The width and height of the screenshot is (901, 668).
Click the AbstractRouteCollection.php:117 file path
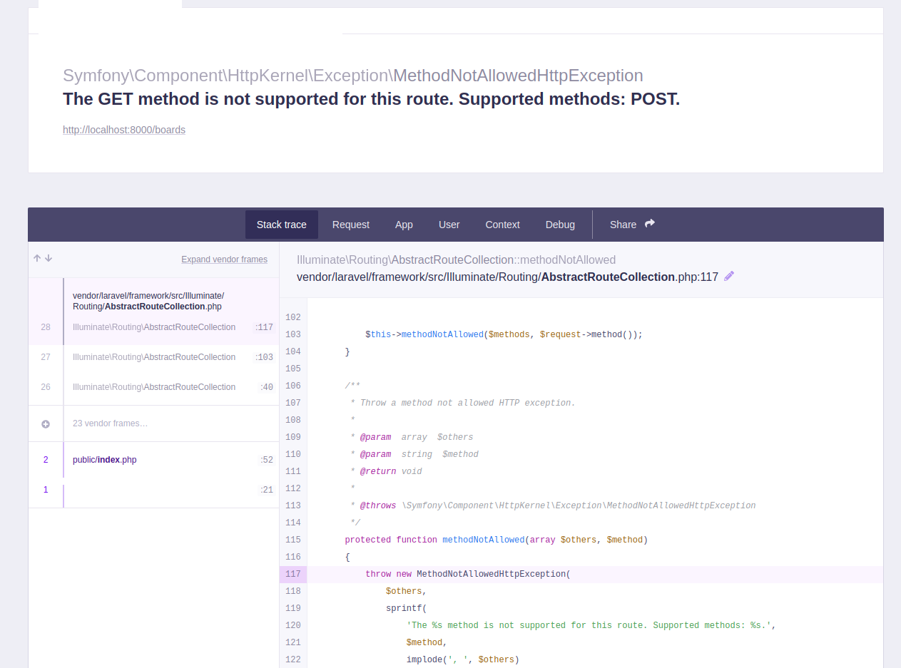click(507, 277)
